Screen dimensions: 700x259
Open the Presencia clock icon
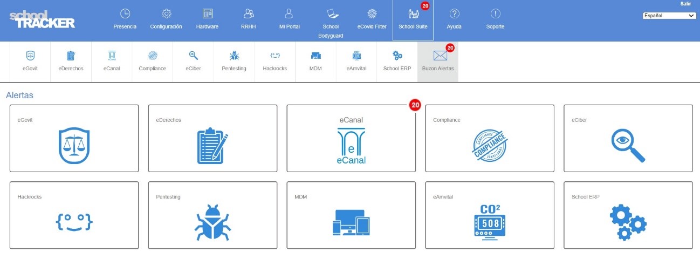(x=125, y=14)
